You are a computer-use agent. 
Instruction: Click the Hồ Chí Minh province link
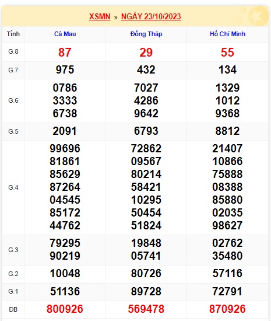click(x=227, y=34)
